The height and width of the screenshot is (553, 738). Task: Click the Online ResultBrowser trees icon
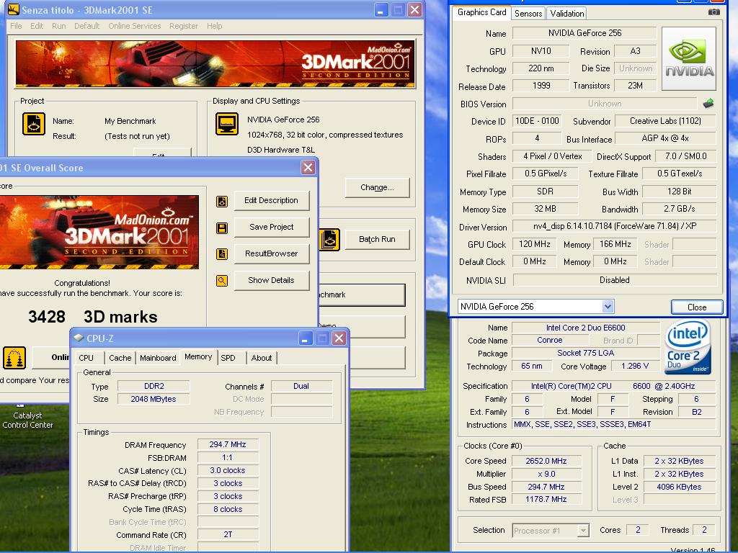[14, 358]
